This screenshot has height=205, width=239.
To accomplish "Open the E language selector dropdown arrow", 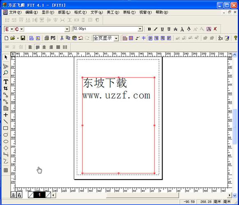I will click(x=12, y=29).
